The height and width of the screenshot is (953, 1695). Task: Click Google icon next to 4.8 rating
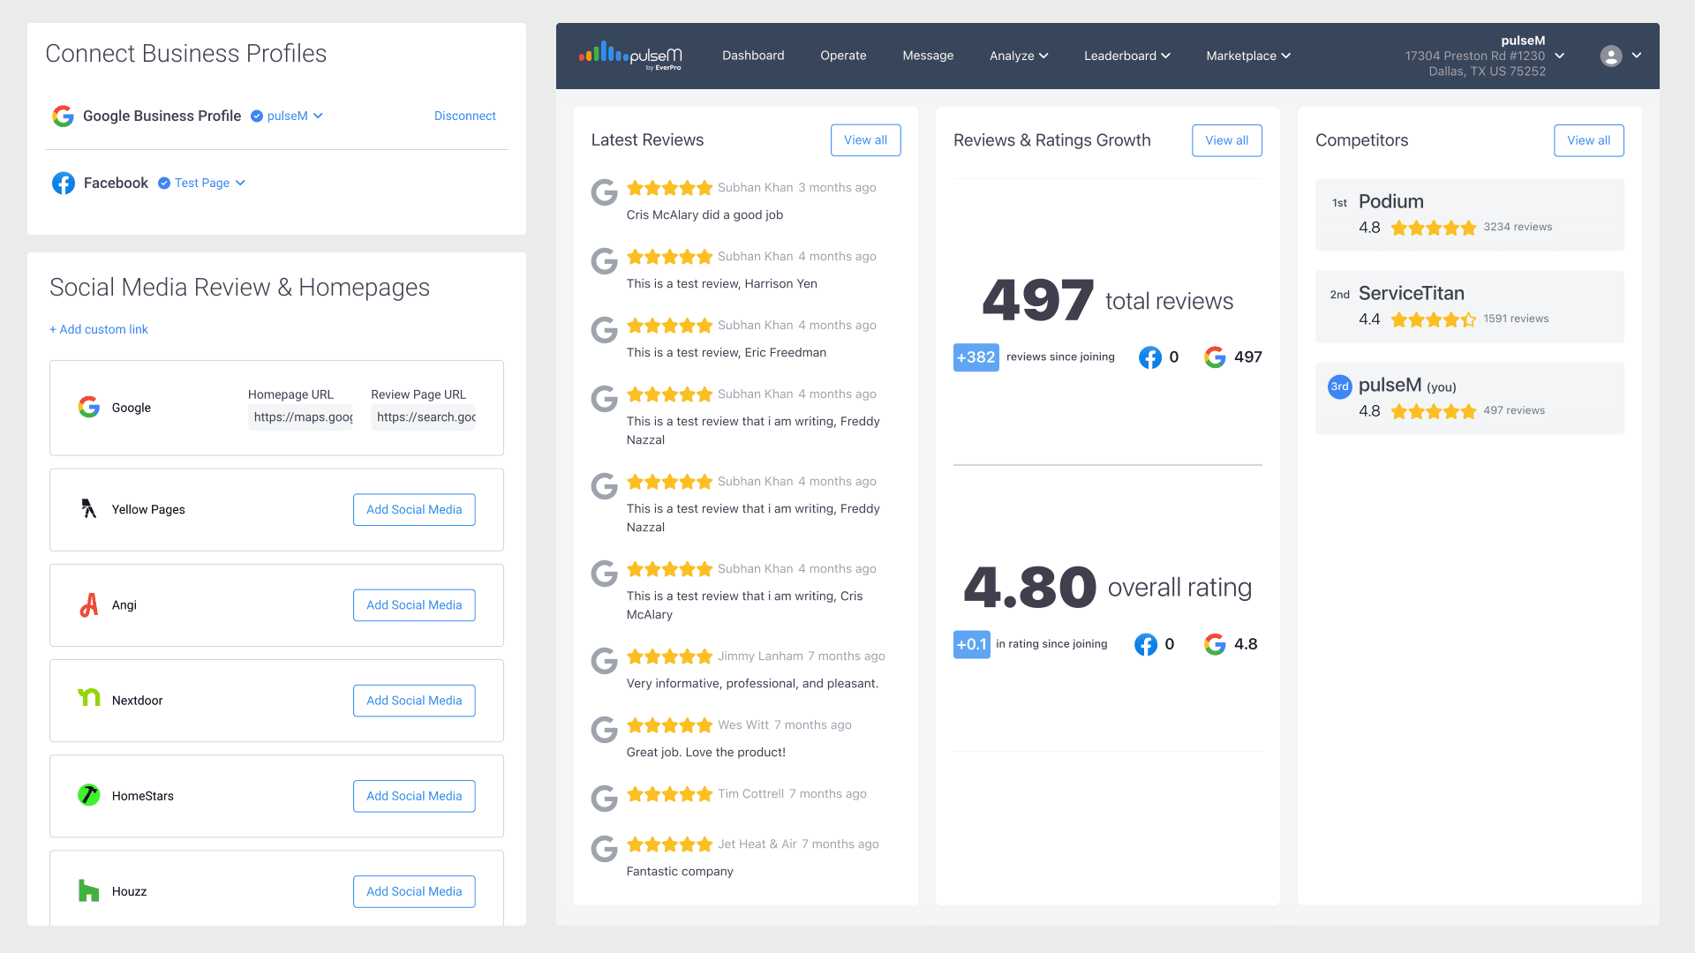[1215, 644]
